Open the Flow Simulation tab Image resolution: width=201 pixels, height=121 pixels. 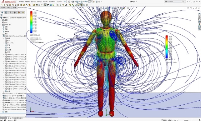click(23, 8)
